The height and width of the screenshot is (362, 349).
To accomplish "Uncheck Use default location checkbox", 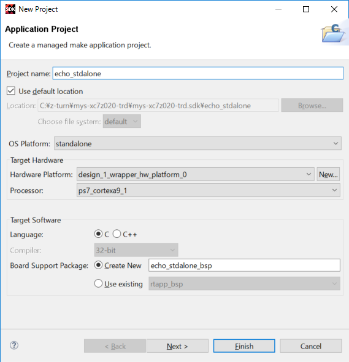I will 11,91.
